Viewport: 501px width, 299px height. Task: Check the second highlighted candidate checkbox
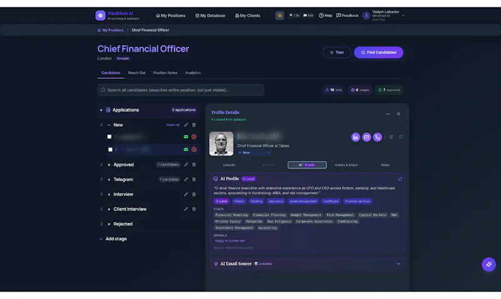tap(110, 149)
